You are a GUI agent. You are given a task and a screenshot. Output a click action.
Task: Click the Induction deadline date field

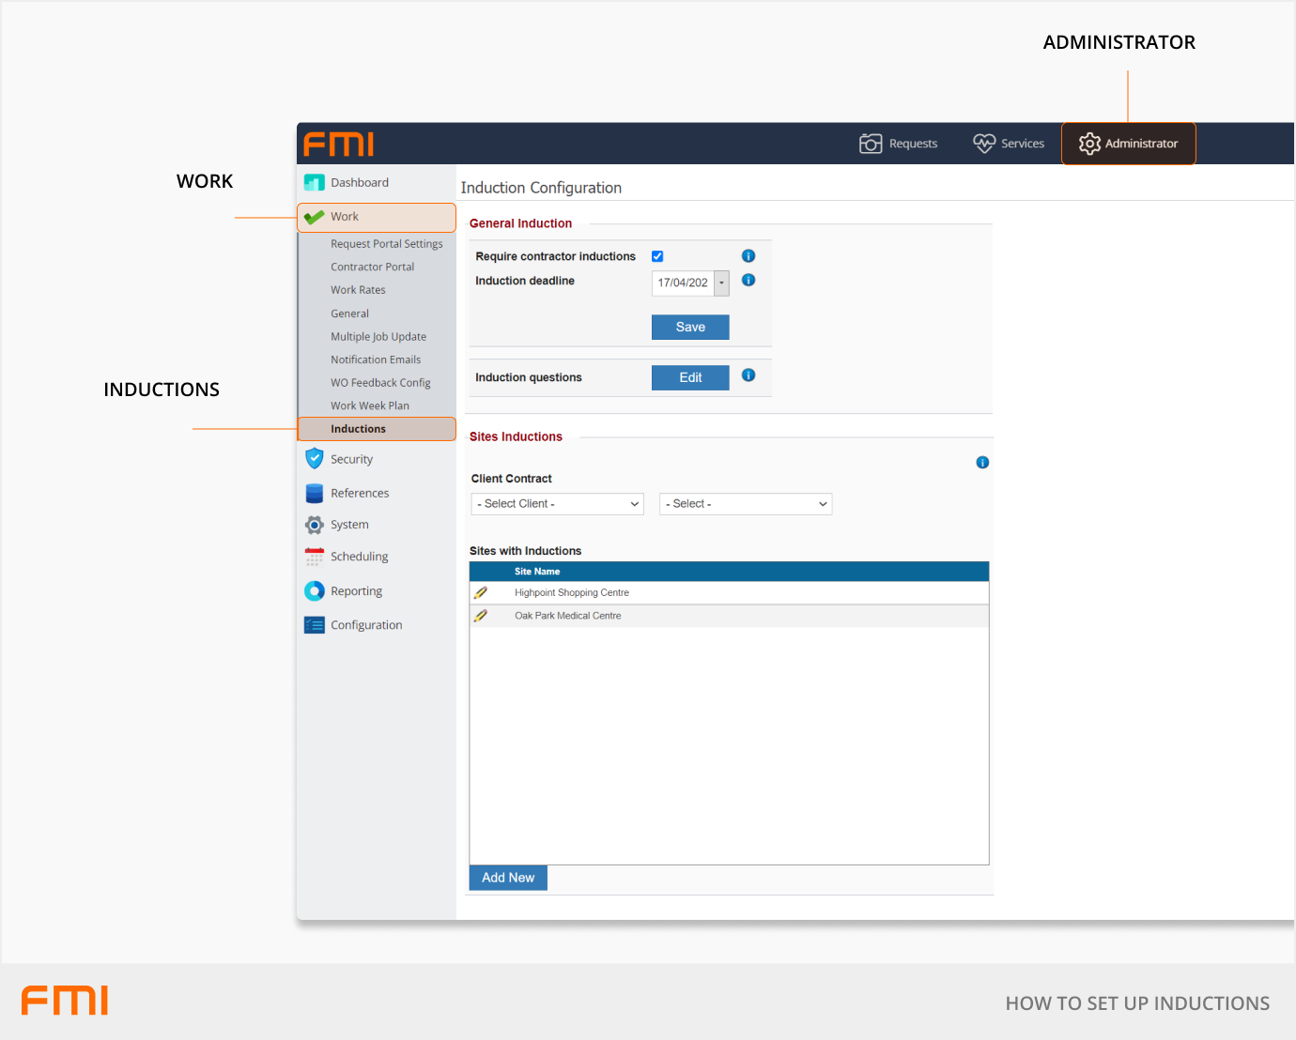(683, 283)
